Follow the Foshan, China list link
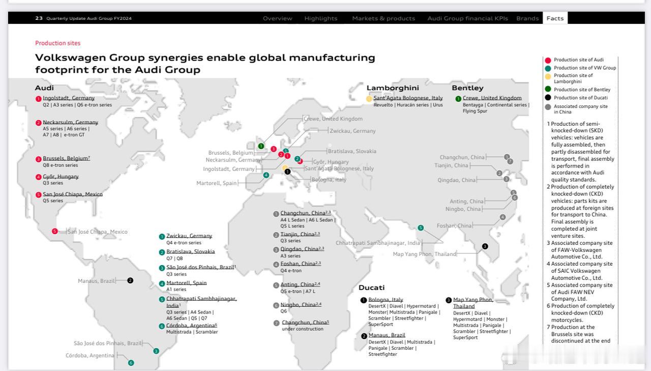 tap(301, 264)
